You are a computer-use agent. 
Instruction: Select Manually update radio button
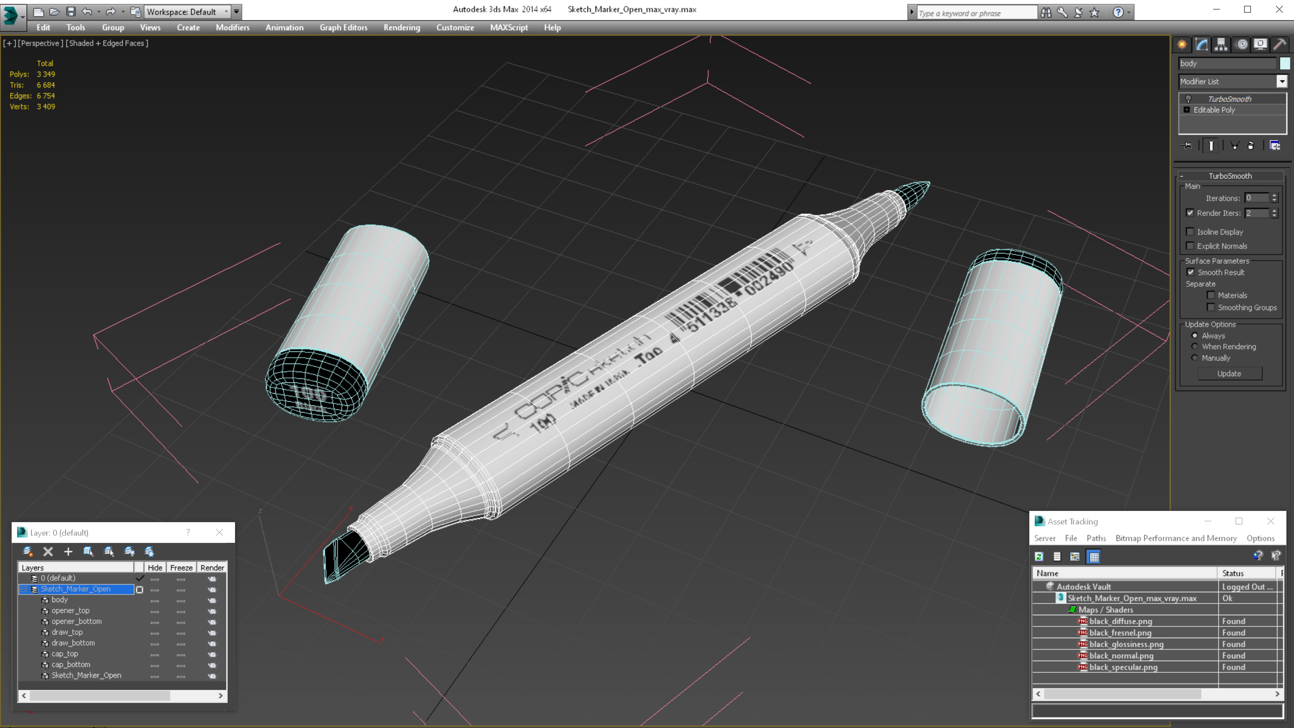point(1195,358)
